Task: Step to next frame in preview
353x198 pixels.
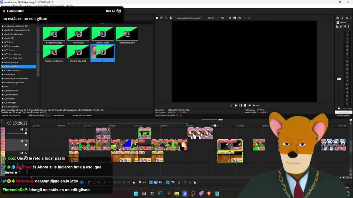Action: [x=254, y=105]
